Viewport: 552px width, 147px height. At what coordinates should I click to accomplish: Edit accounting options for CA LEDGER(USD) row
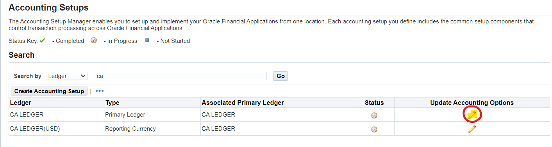click(472, 129)
